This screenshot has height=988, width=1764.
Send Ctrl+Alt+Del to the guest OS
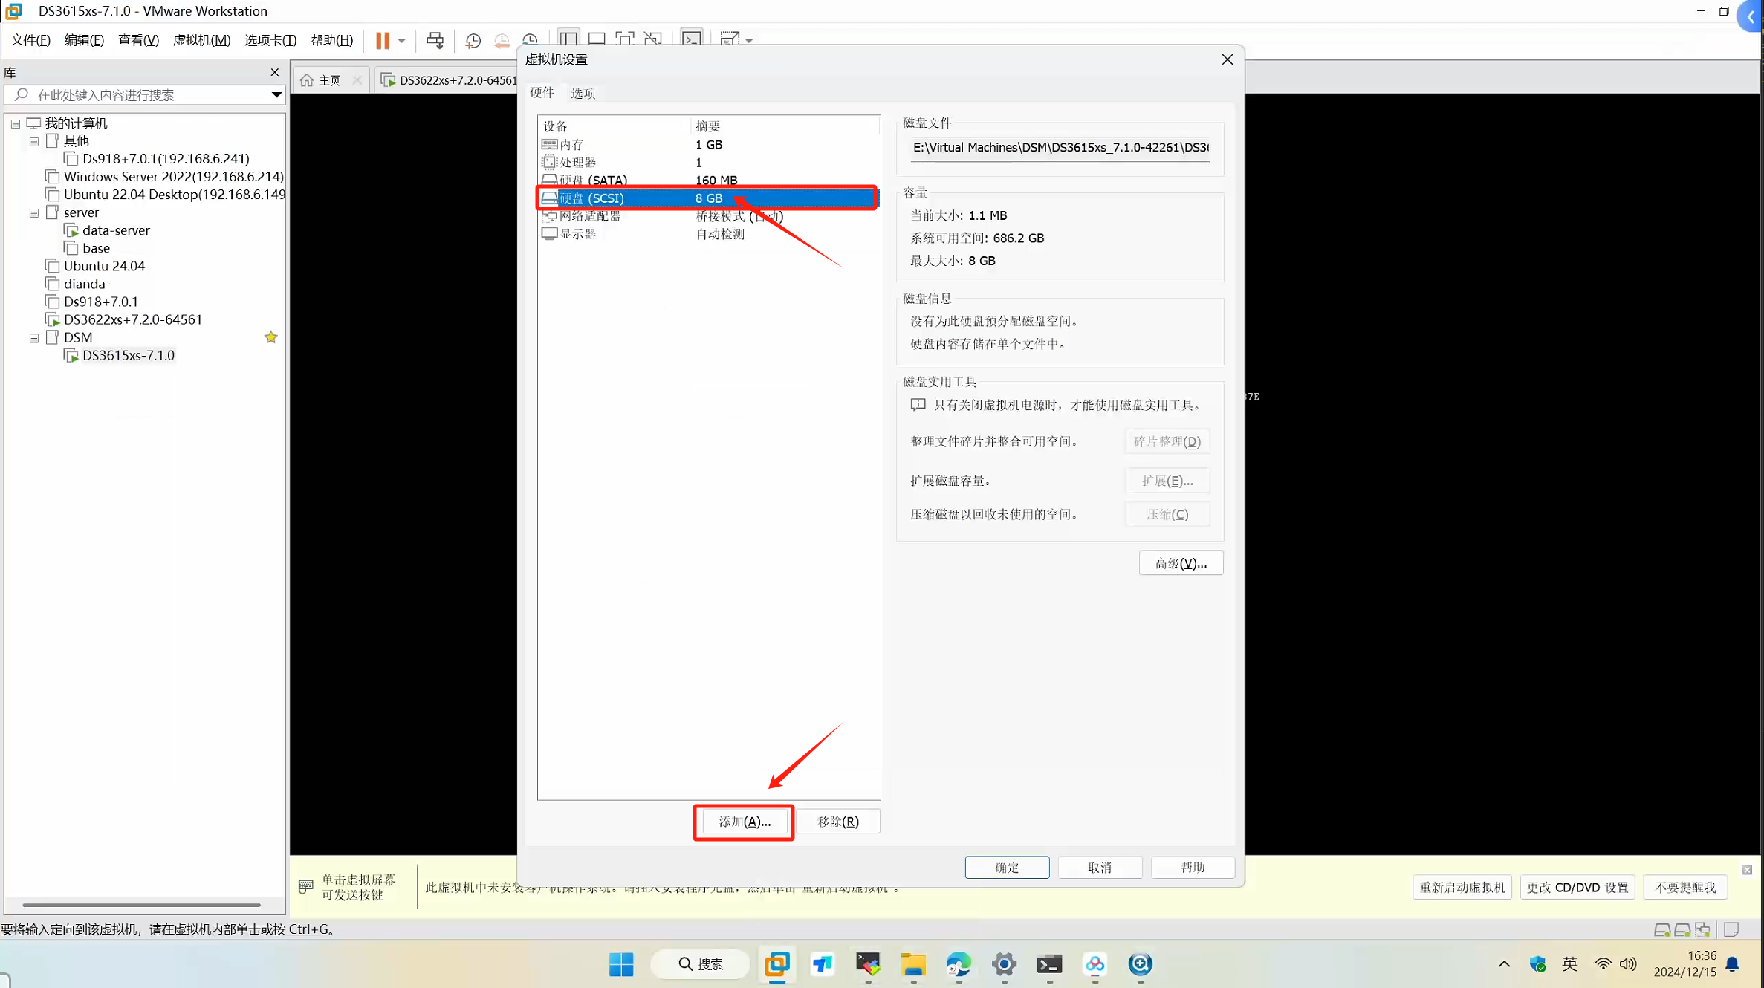click(435, 39)
